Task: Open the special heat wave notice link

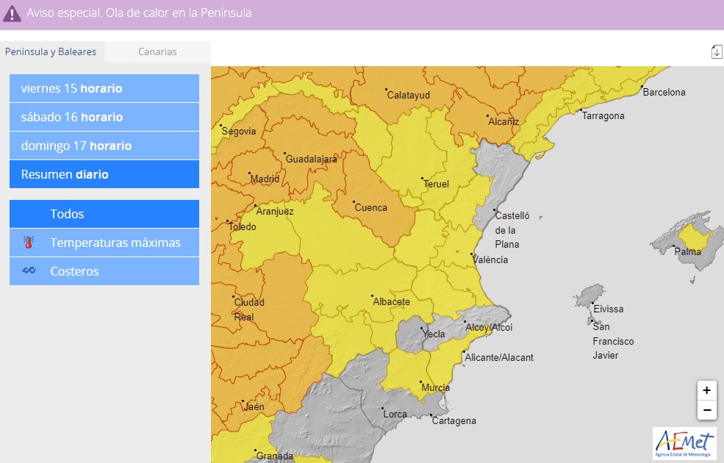Action: click(x=139, y=13)
